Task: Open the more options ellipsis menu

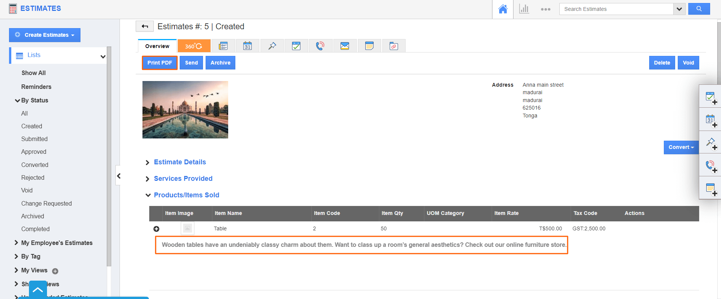Action: coord(545,9)
